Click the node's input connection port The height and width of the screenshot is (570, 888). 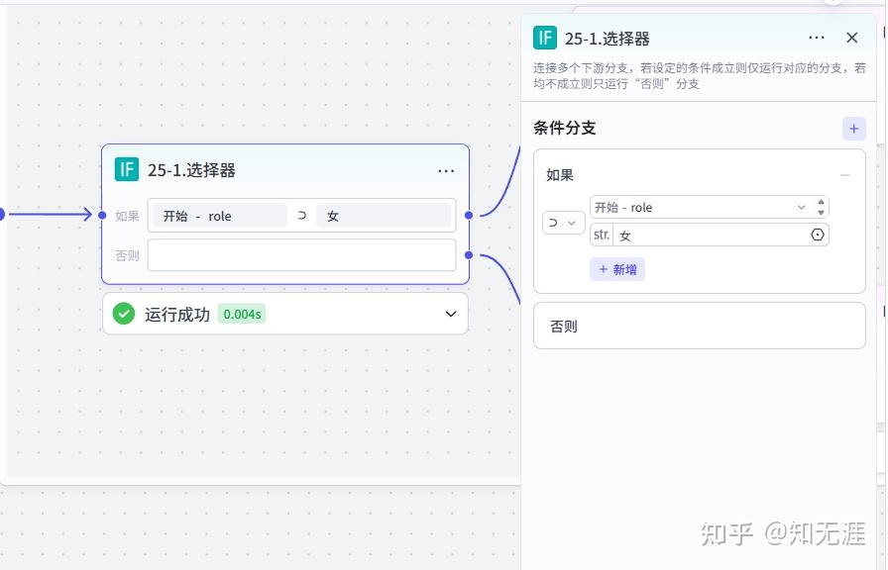(x=102, y=215)
